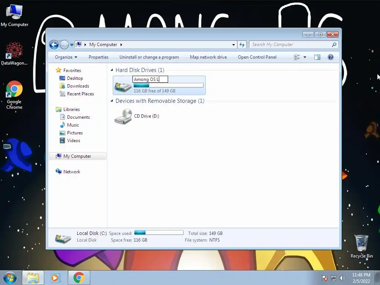Open the Windows Start menu
This screenshot has height=285, width=380.
[10, 278]
